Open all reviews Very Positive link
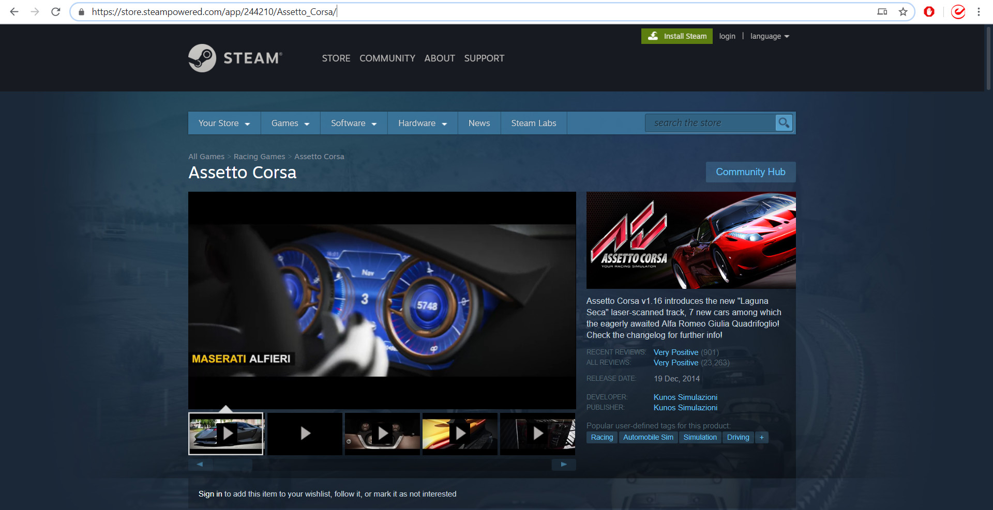This screenshot has height=510, width=993. tap(676, 363)
